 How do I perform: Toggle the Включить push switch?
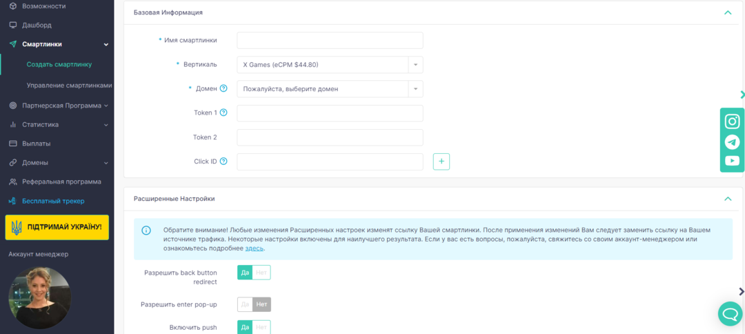click(254, 327)
